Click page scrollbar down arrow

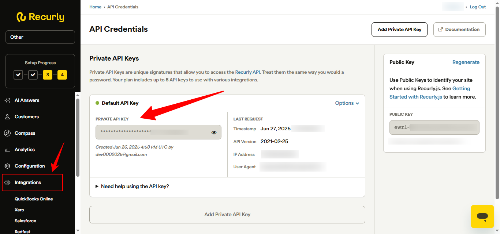click(497, 231)
